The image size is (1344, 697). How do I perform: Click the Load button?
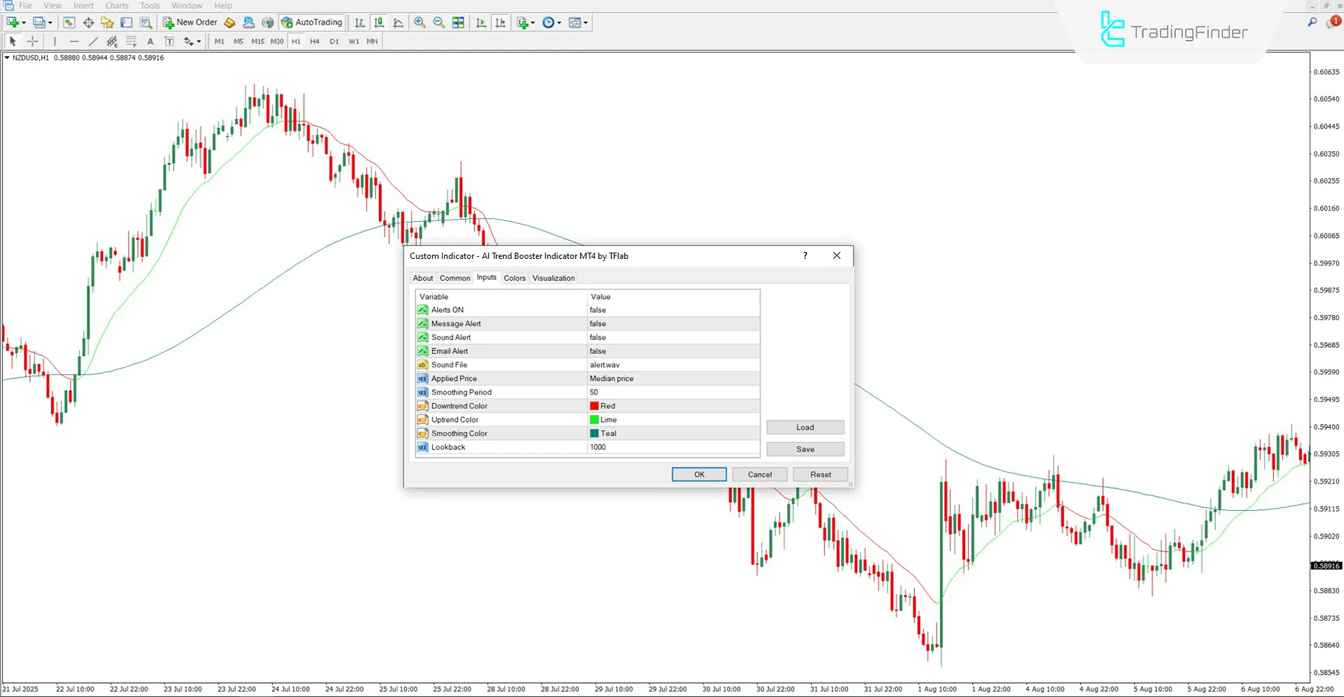tap(805, 427)
